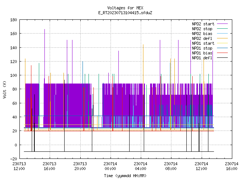Screen dimensions: 239x179
Task: Select the NPD2 bias legend label
Action: [x=202, y=34]
